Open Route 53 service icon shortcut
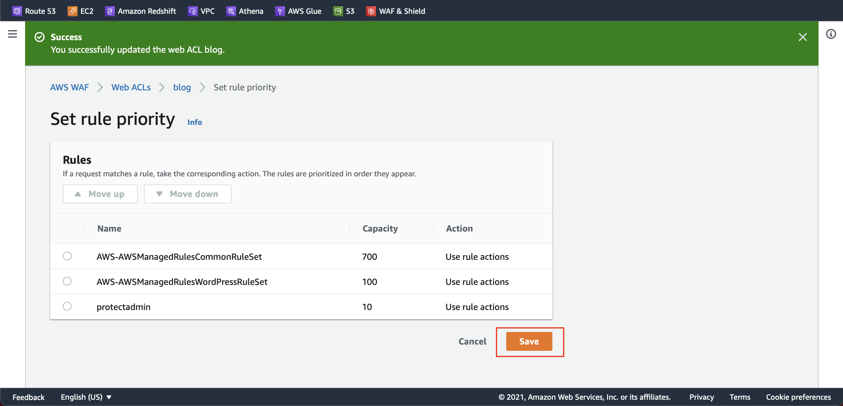Image resolution: width=843 pixels, height=406 pixels. [17, 11]
